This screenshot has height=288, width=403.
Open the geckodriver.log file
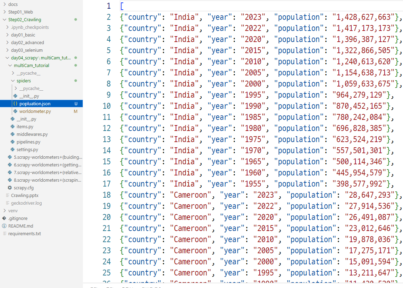[x=26, y=203]
